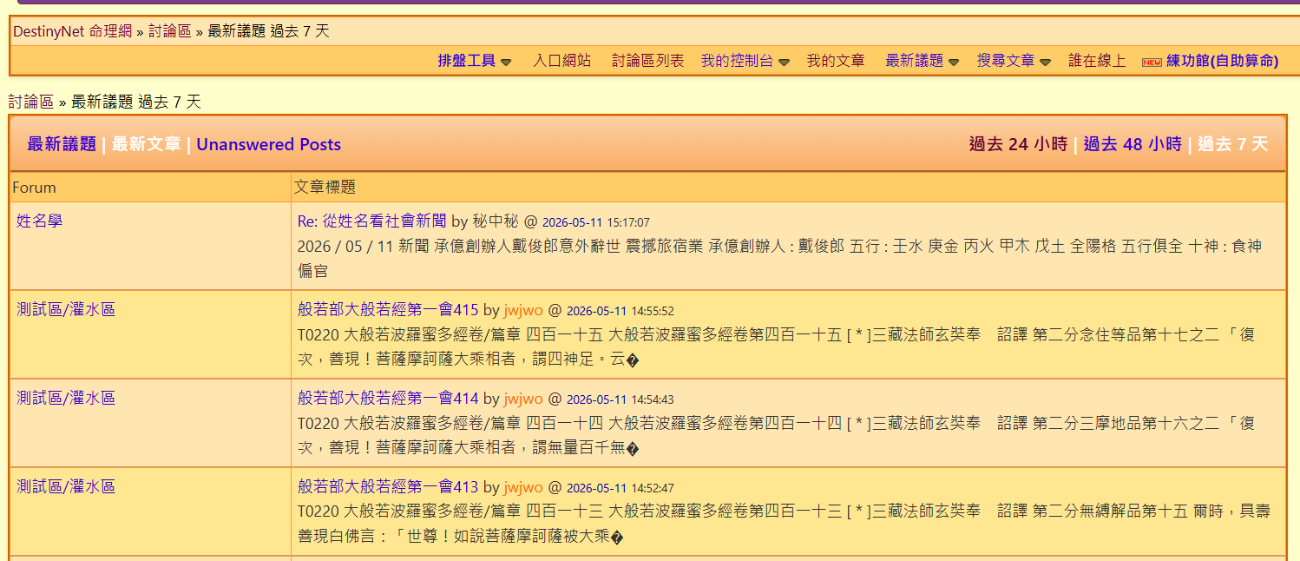Open 測試區/灌水區 forum in the 414 row
Screen dimensions: 1300x561
66,399
